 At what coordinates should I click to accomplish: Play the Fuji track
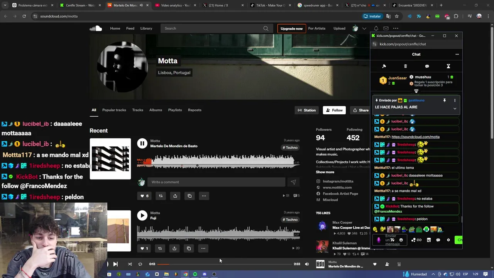pyautogui.click(x=142, y=215)
